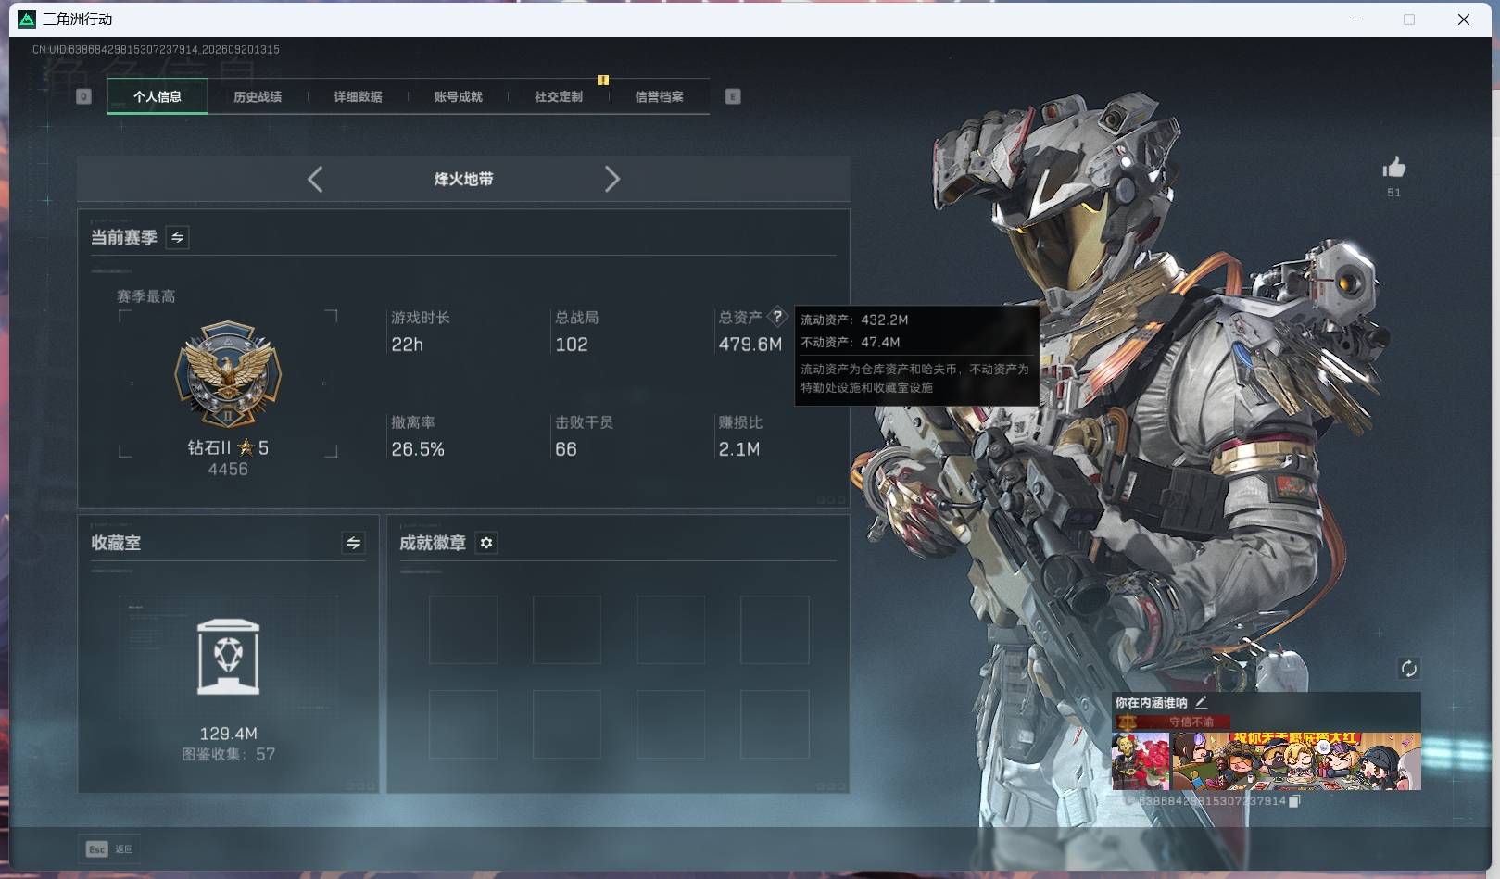Open 成就徽章 settings gear
Viewport: 1500px width, 879px height.
pyautogui.click(x=486, y=543)
